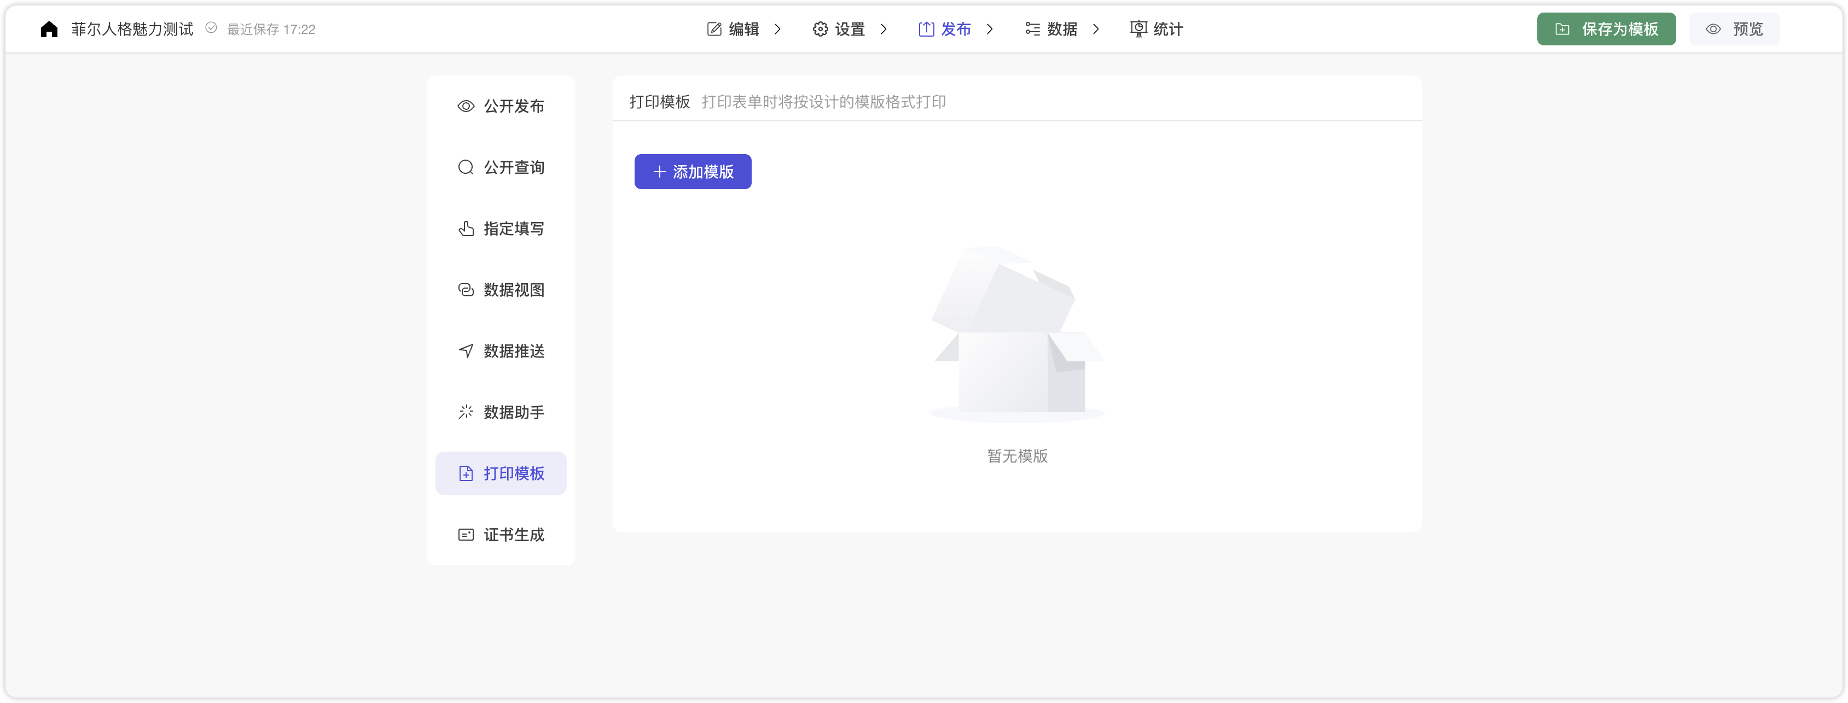This screenshot has height=703, width=1848.
Task: Click the form title 菲尔人格魅力测试
Action: [x=132, y=28]
